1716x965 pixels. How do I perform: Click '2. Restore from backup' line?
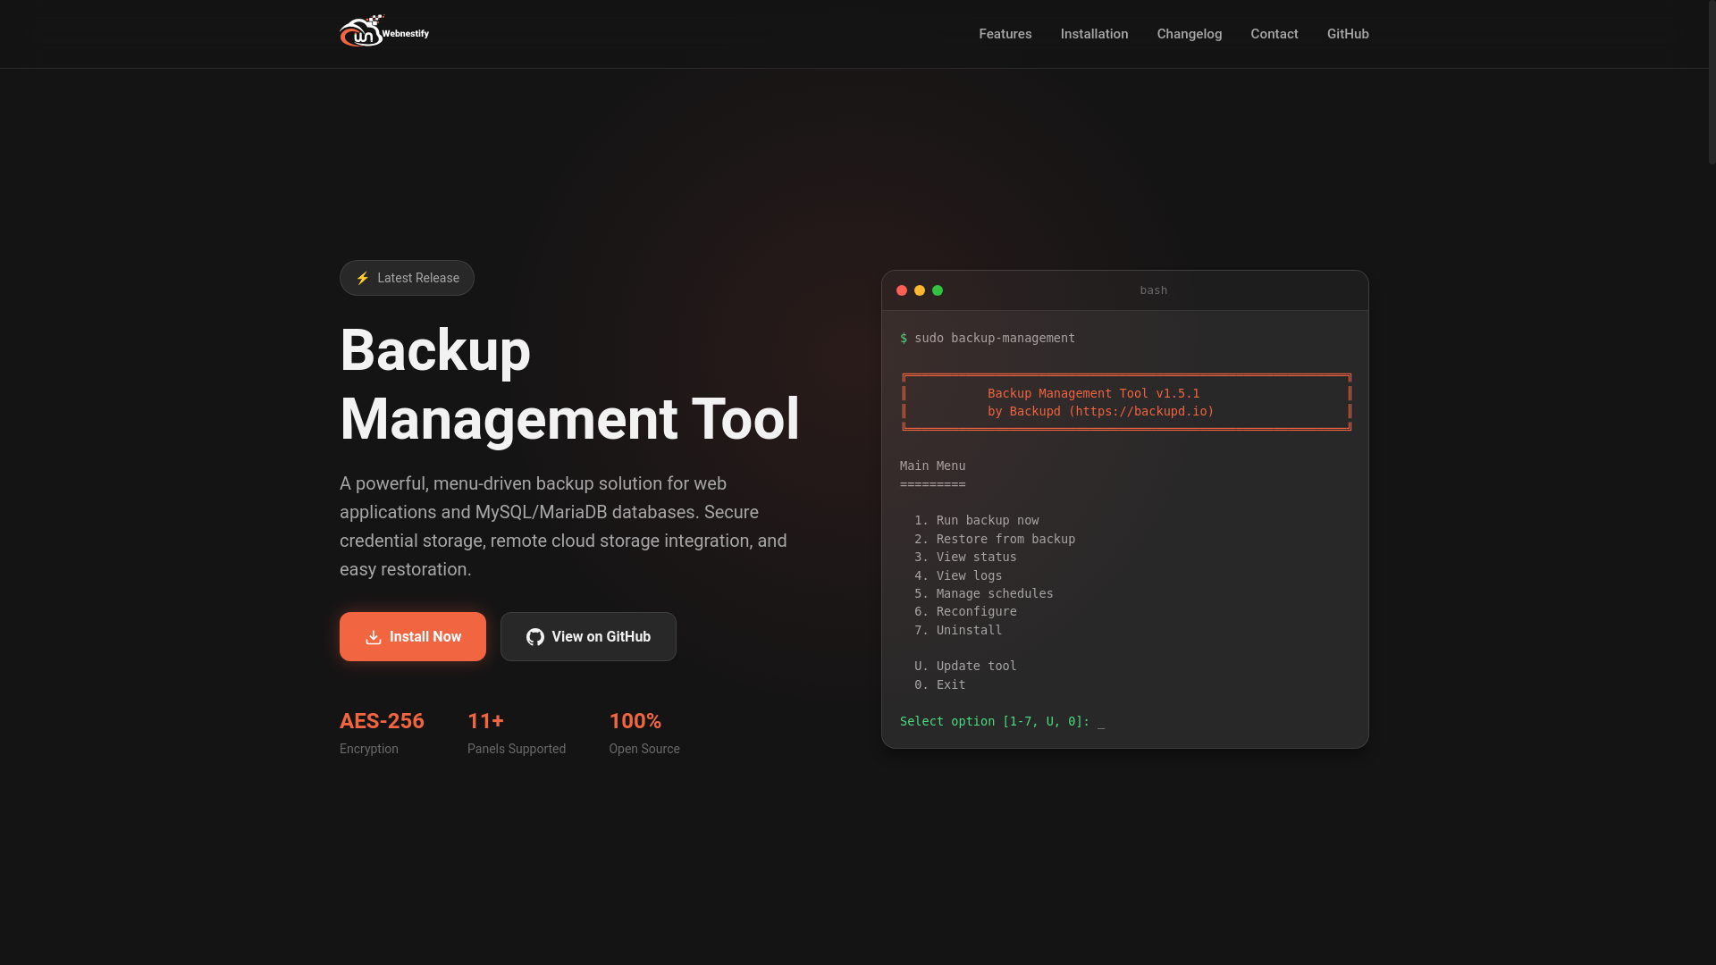click(995, 539)
